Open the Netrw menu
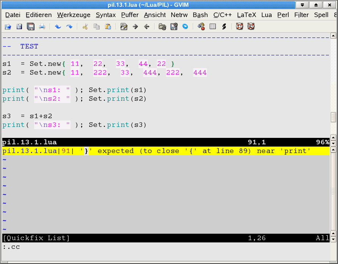 click(x=179, y=15)
